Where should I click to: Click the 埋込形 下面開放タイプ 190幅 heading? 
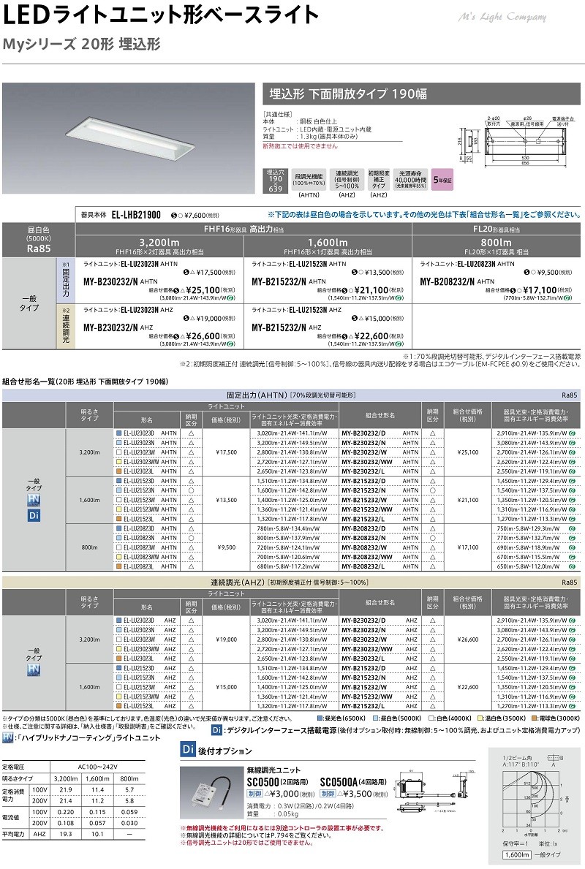coord(348,94)
